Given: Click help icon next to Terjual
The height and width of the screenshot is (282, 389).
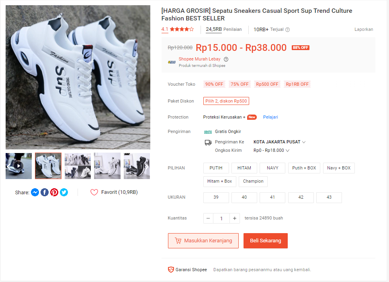Looking at the screenshot, I should (x=287, y=30).
